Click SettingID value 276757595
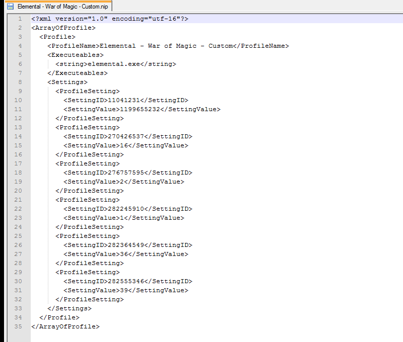This screenshot has height=342, width=403. coord(125,173)
